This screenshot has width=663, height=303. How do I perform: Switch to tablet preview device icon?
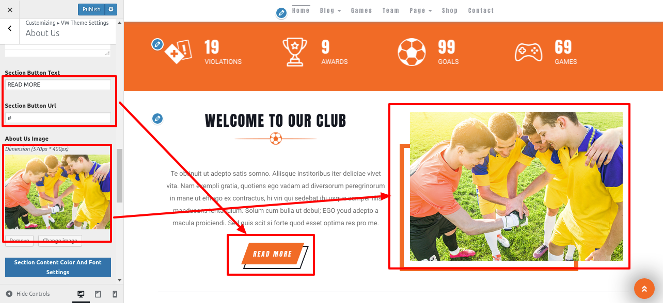[98, 294]
